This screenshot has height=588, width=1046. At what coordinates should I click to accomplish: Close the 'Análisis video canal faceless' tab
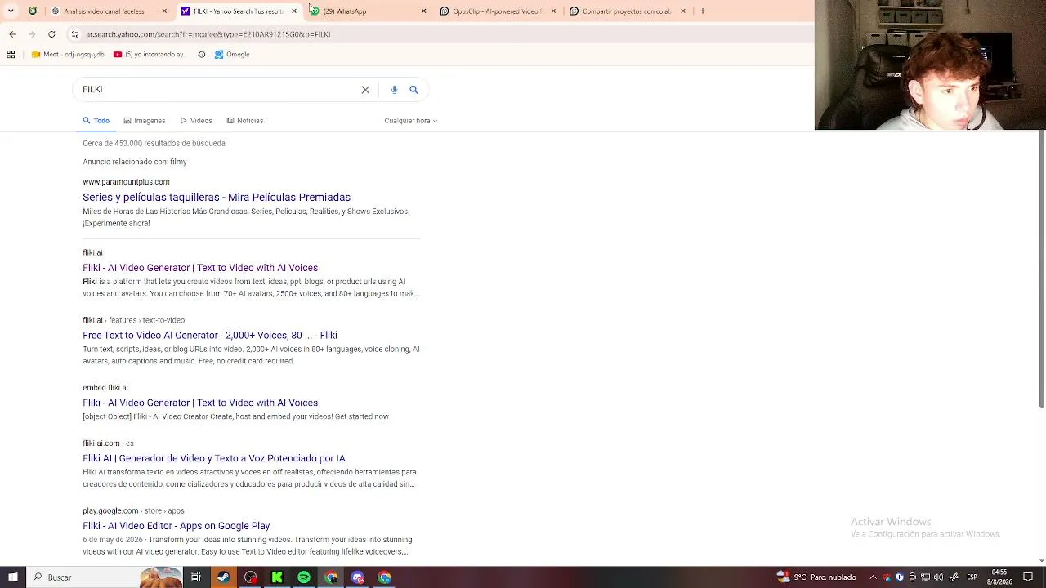(164, 11)
